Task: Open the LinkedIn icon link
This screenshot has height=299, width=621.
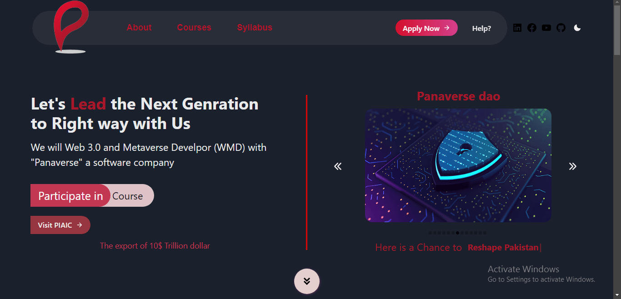Action: click(517, 28)
